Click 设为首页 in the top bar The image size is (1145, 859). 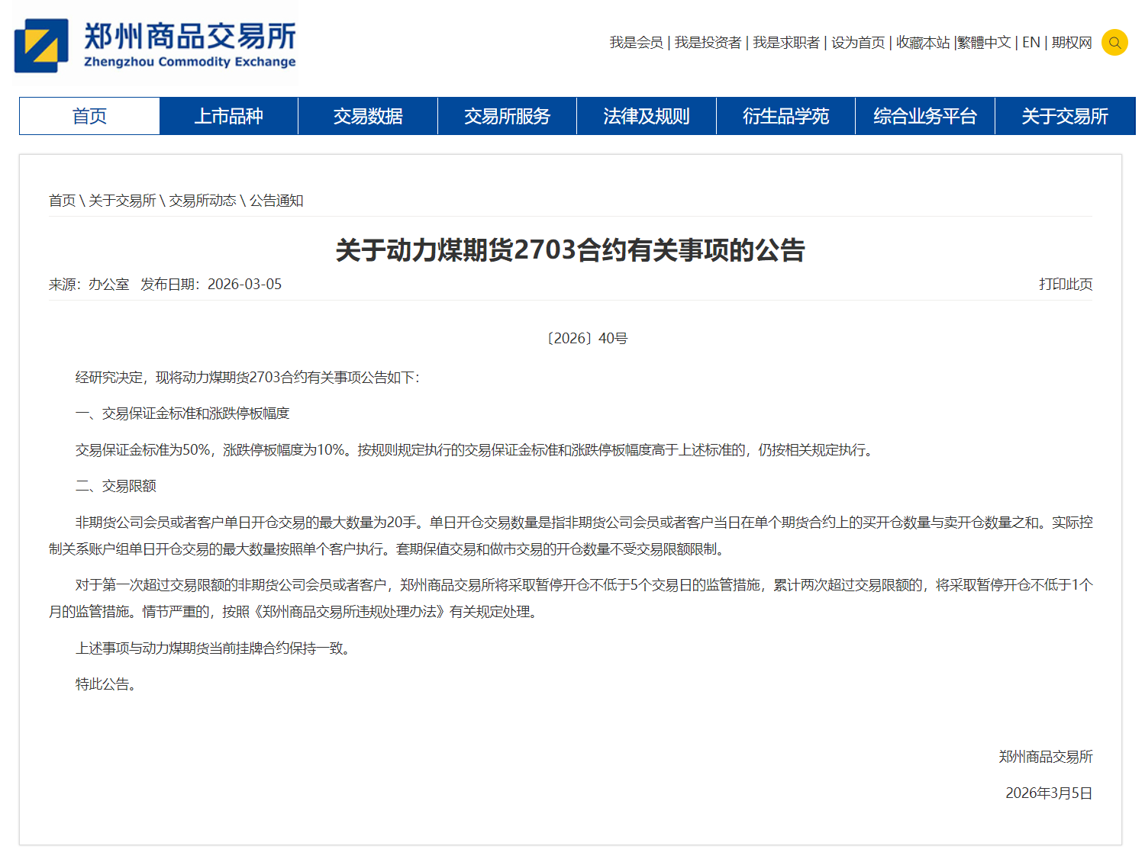click(x=857, y=43)
